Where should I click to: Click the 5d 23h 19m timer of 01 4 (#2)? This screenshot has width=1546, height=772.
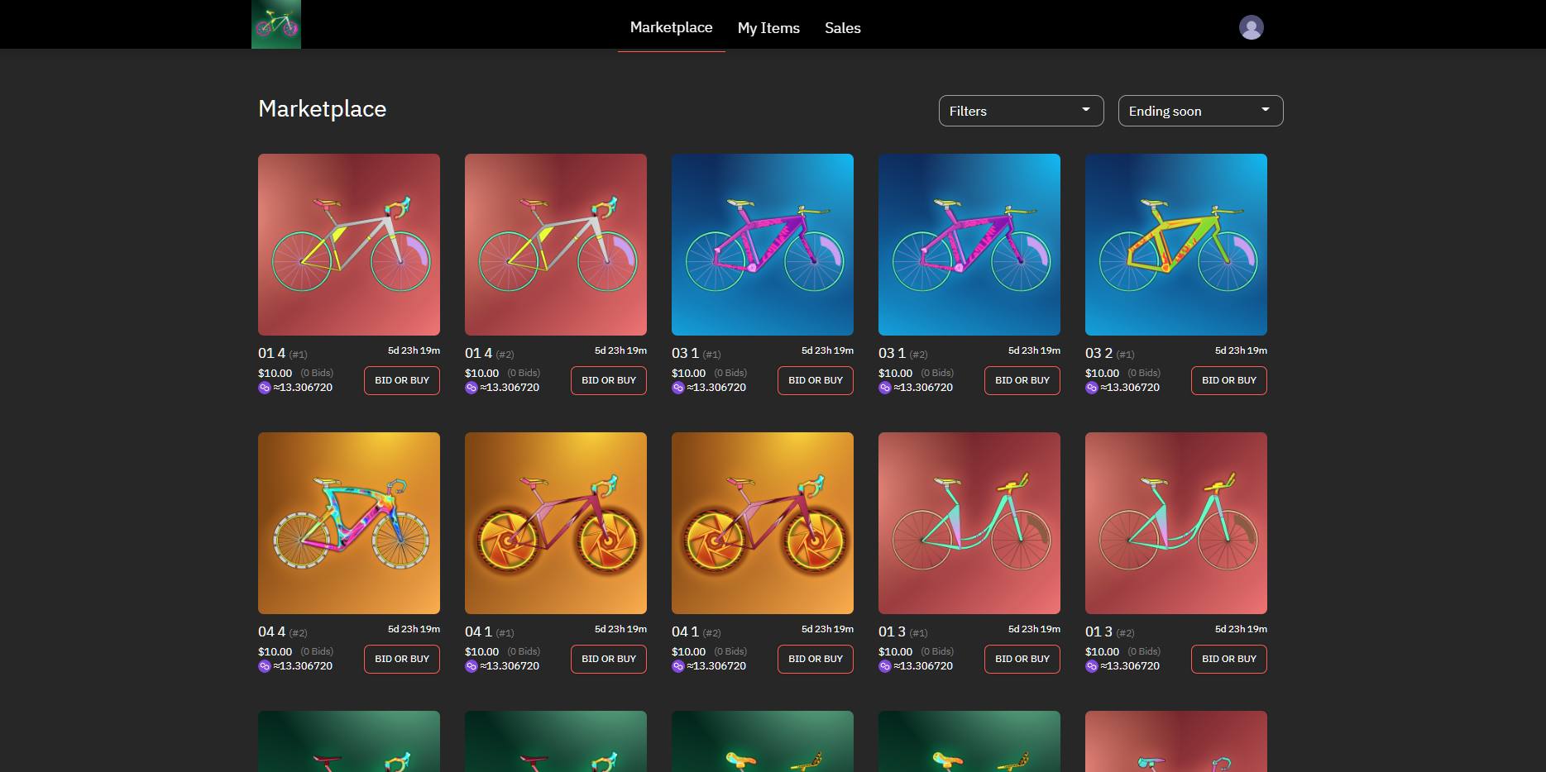coord(620,350)
